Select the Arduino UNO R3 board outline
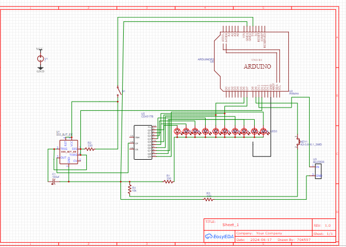This screenshot has height=247, width=346. pos(251,61)
